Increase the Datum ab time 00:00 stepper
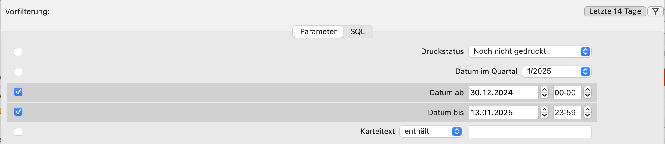The image size is (665, 144). click(587, 90)
